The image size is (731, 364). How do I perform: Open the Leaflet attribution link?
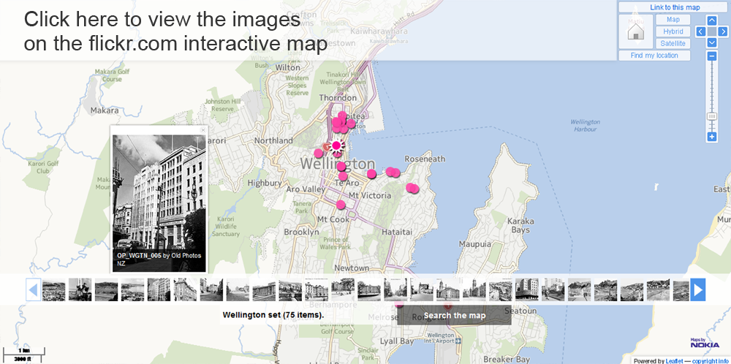tap(674, 360)
